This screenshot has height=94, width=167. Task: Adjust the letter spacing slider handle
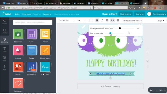[x=120, y=28]
